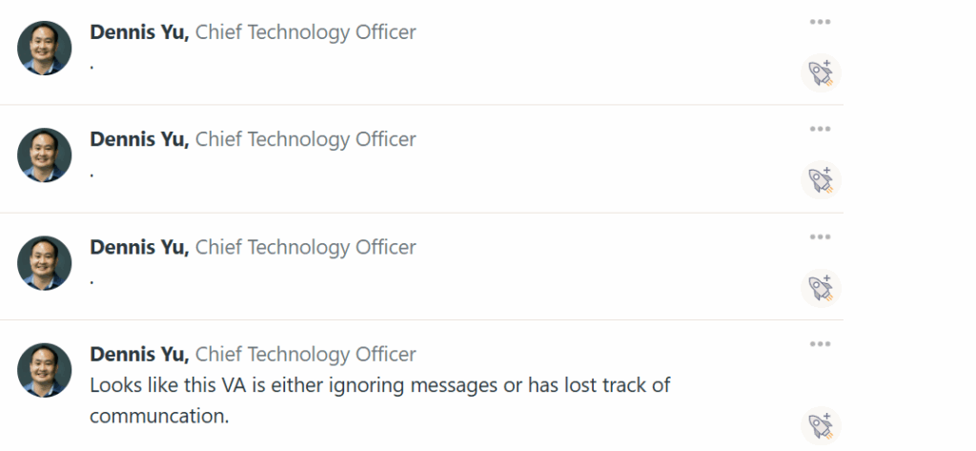Click 'Chief Technology Officer' title on first comment
Viewport: 976px width, 451px height.
click(306, 32)
